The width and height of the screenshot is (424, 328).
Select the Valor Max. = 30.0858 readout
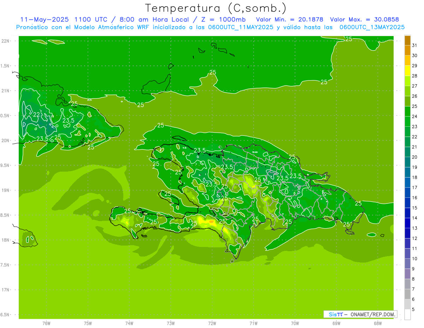[364, 19]
